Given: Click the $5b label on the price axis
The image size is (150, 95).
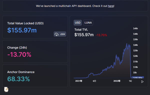Looking at the screenshot, I should tap(135, 72).
